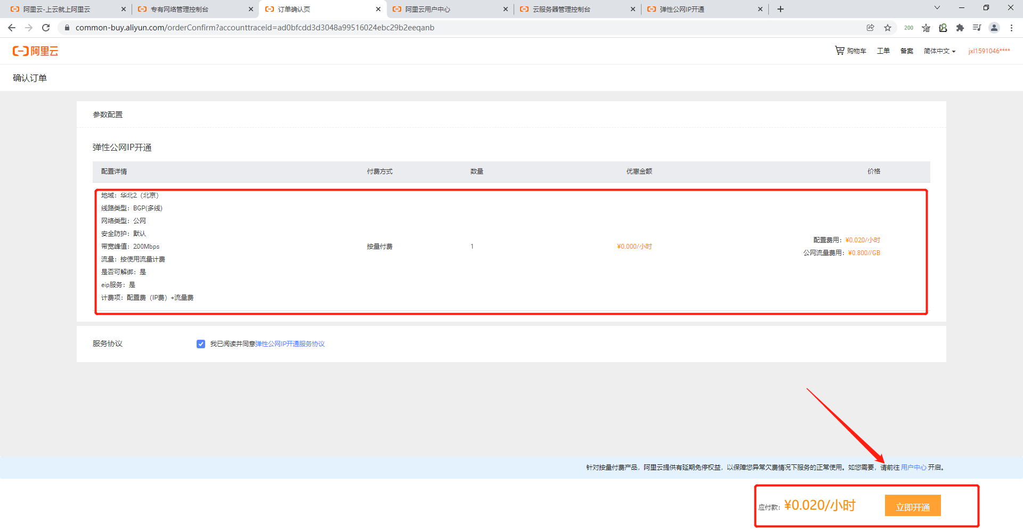This screenshot has width=1023, height=532.
Task: Open the 备案 link
Action: coord(907,51)
